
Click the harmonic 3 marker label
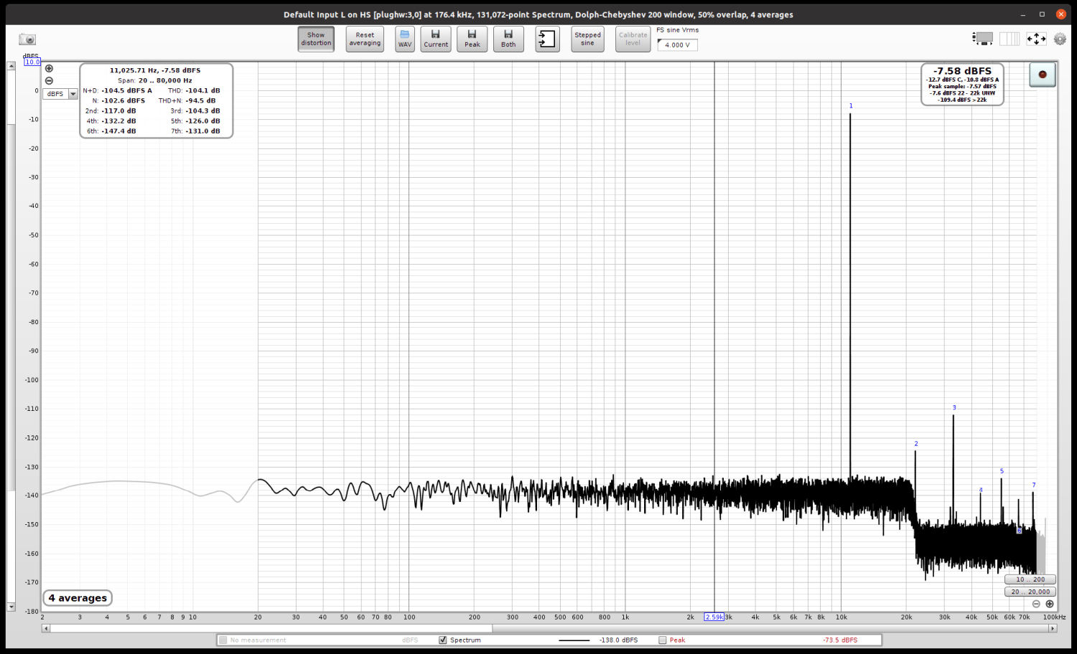tap(954, 407)
